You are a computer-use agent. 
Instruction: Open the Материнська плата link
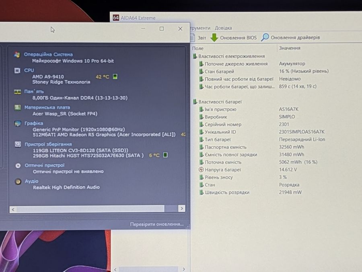tap(47, 108)
